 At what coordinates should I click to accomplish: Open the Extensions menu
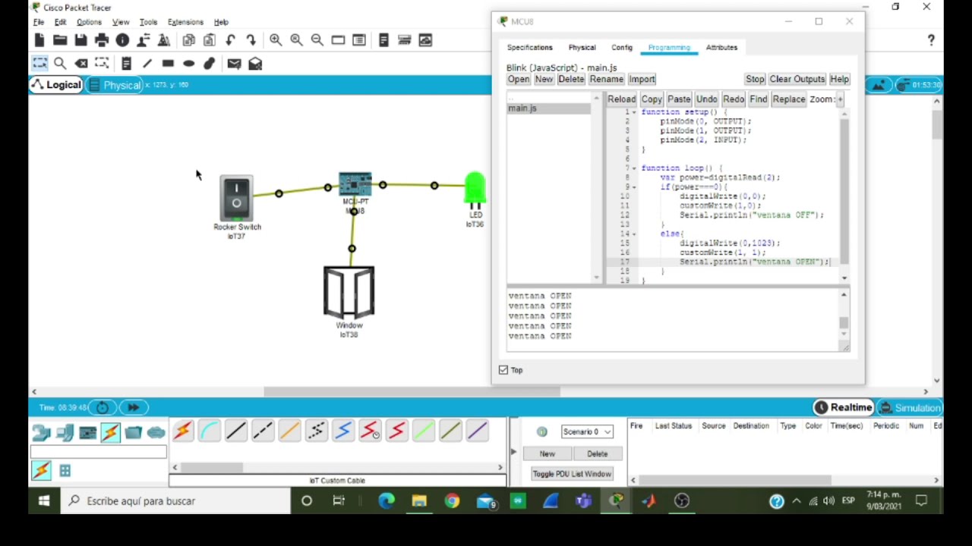pos(185,22)
